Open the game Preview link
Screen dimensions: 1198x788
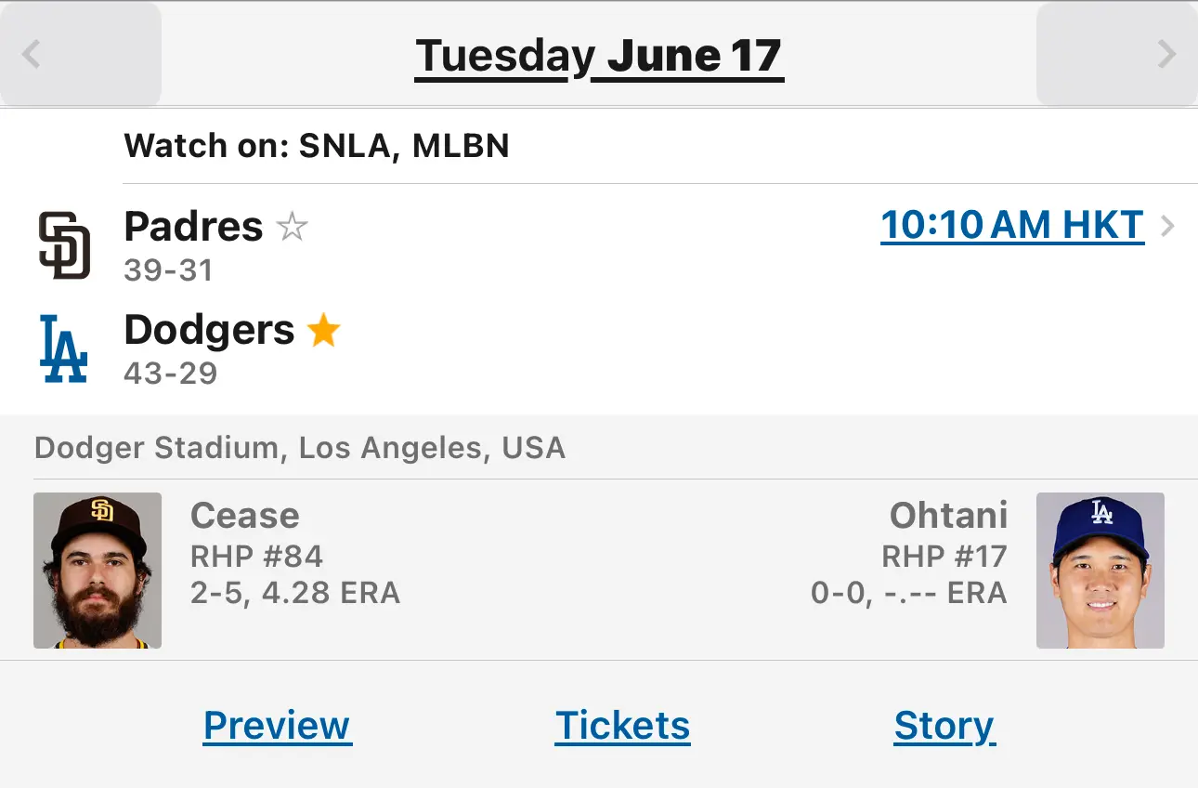click(x=277, y=726)
